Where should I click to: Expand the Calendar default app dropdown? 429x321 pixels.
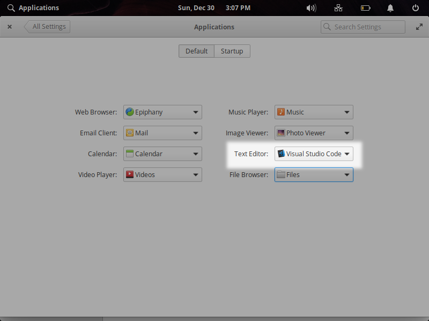(x=162, y=154)
